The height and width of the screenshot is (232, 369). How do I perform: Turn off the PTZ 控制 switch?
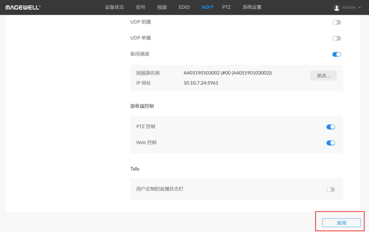pos(331,127)
